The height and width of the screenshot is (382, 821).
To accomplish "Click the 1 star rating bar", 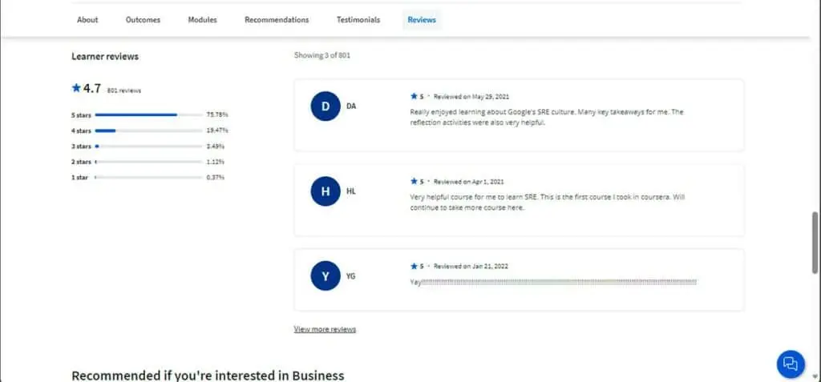I will pos(148,178).
